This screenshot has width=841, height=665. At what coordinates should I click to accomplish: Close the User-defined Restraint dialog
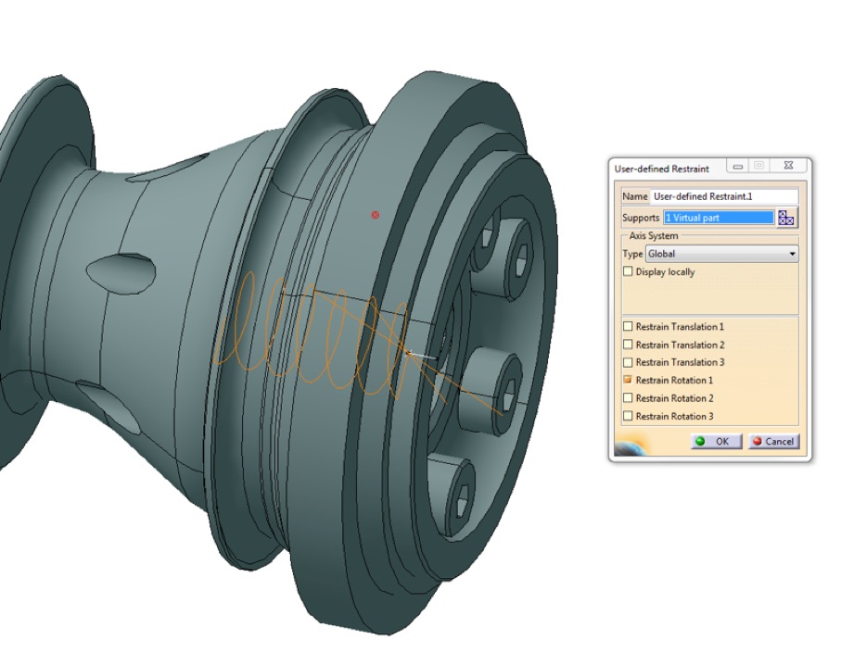tap(788, 166)
